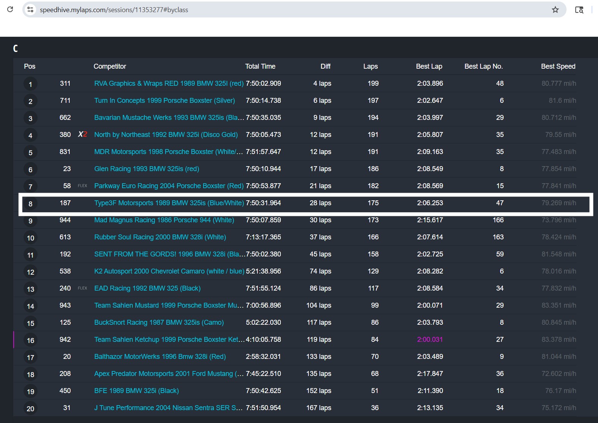Open RVA Graphics & Wraps RED competitor link

click(x=169, y=83)
